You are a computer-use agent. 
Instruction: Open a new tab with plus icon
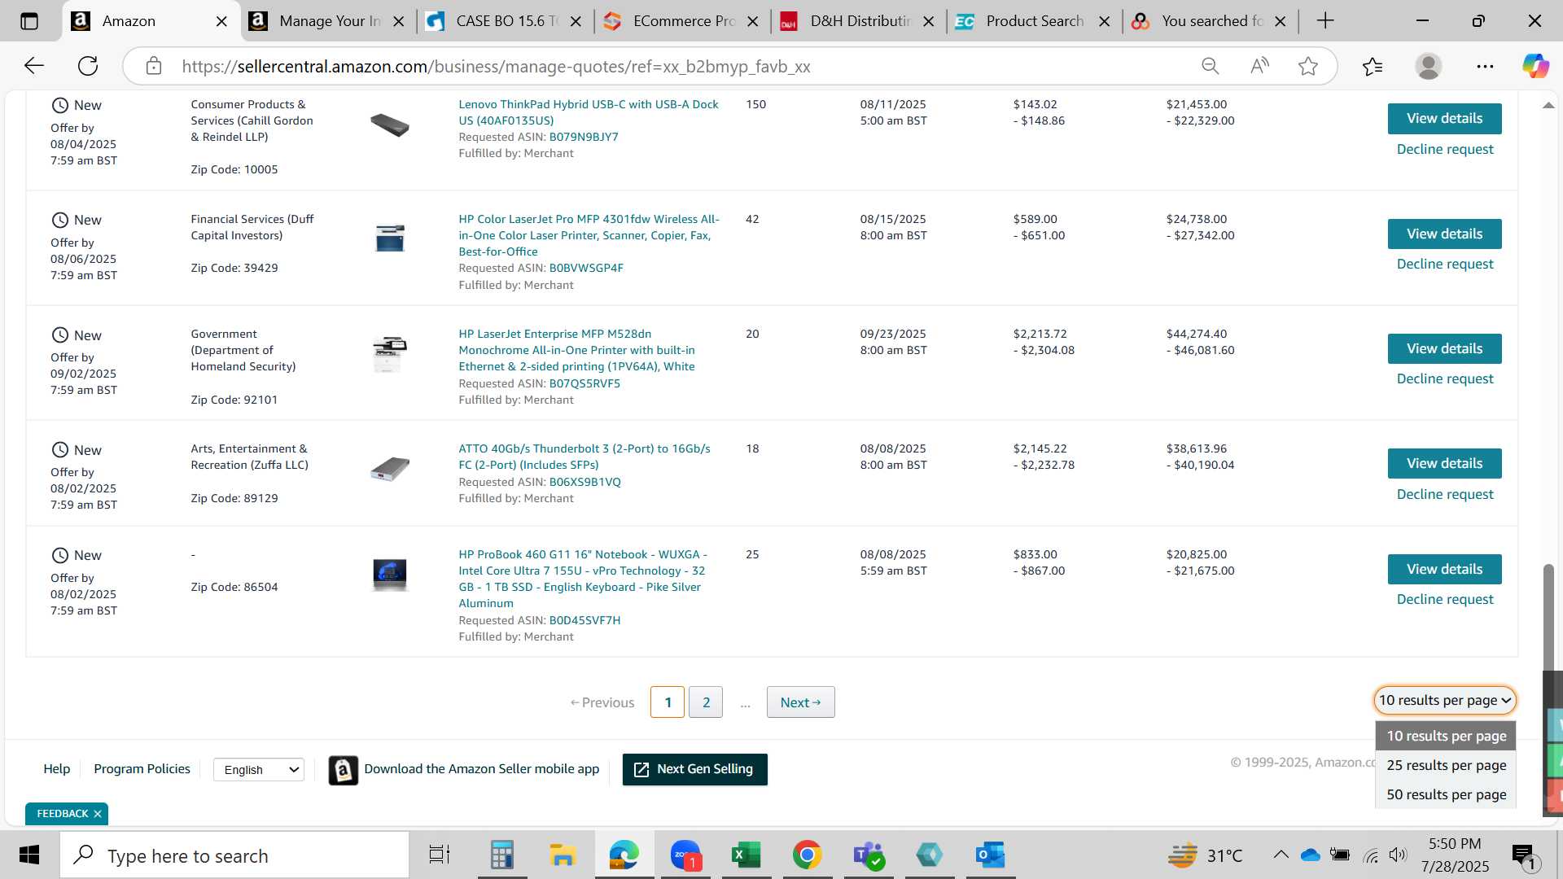(x=1325, y=21)
